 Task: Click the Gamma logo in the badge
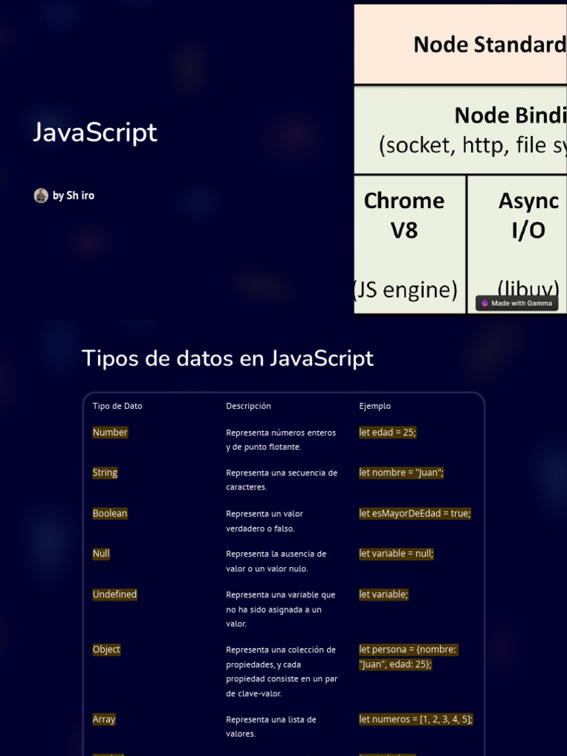click(x=485, y=303)
